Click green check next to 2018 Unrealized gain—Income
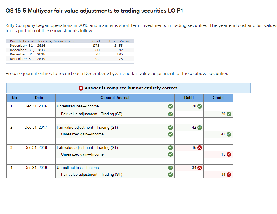The width and height of the screenshot is (277, 214). tap(170, 154)
